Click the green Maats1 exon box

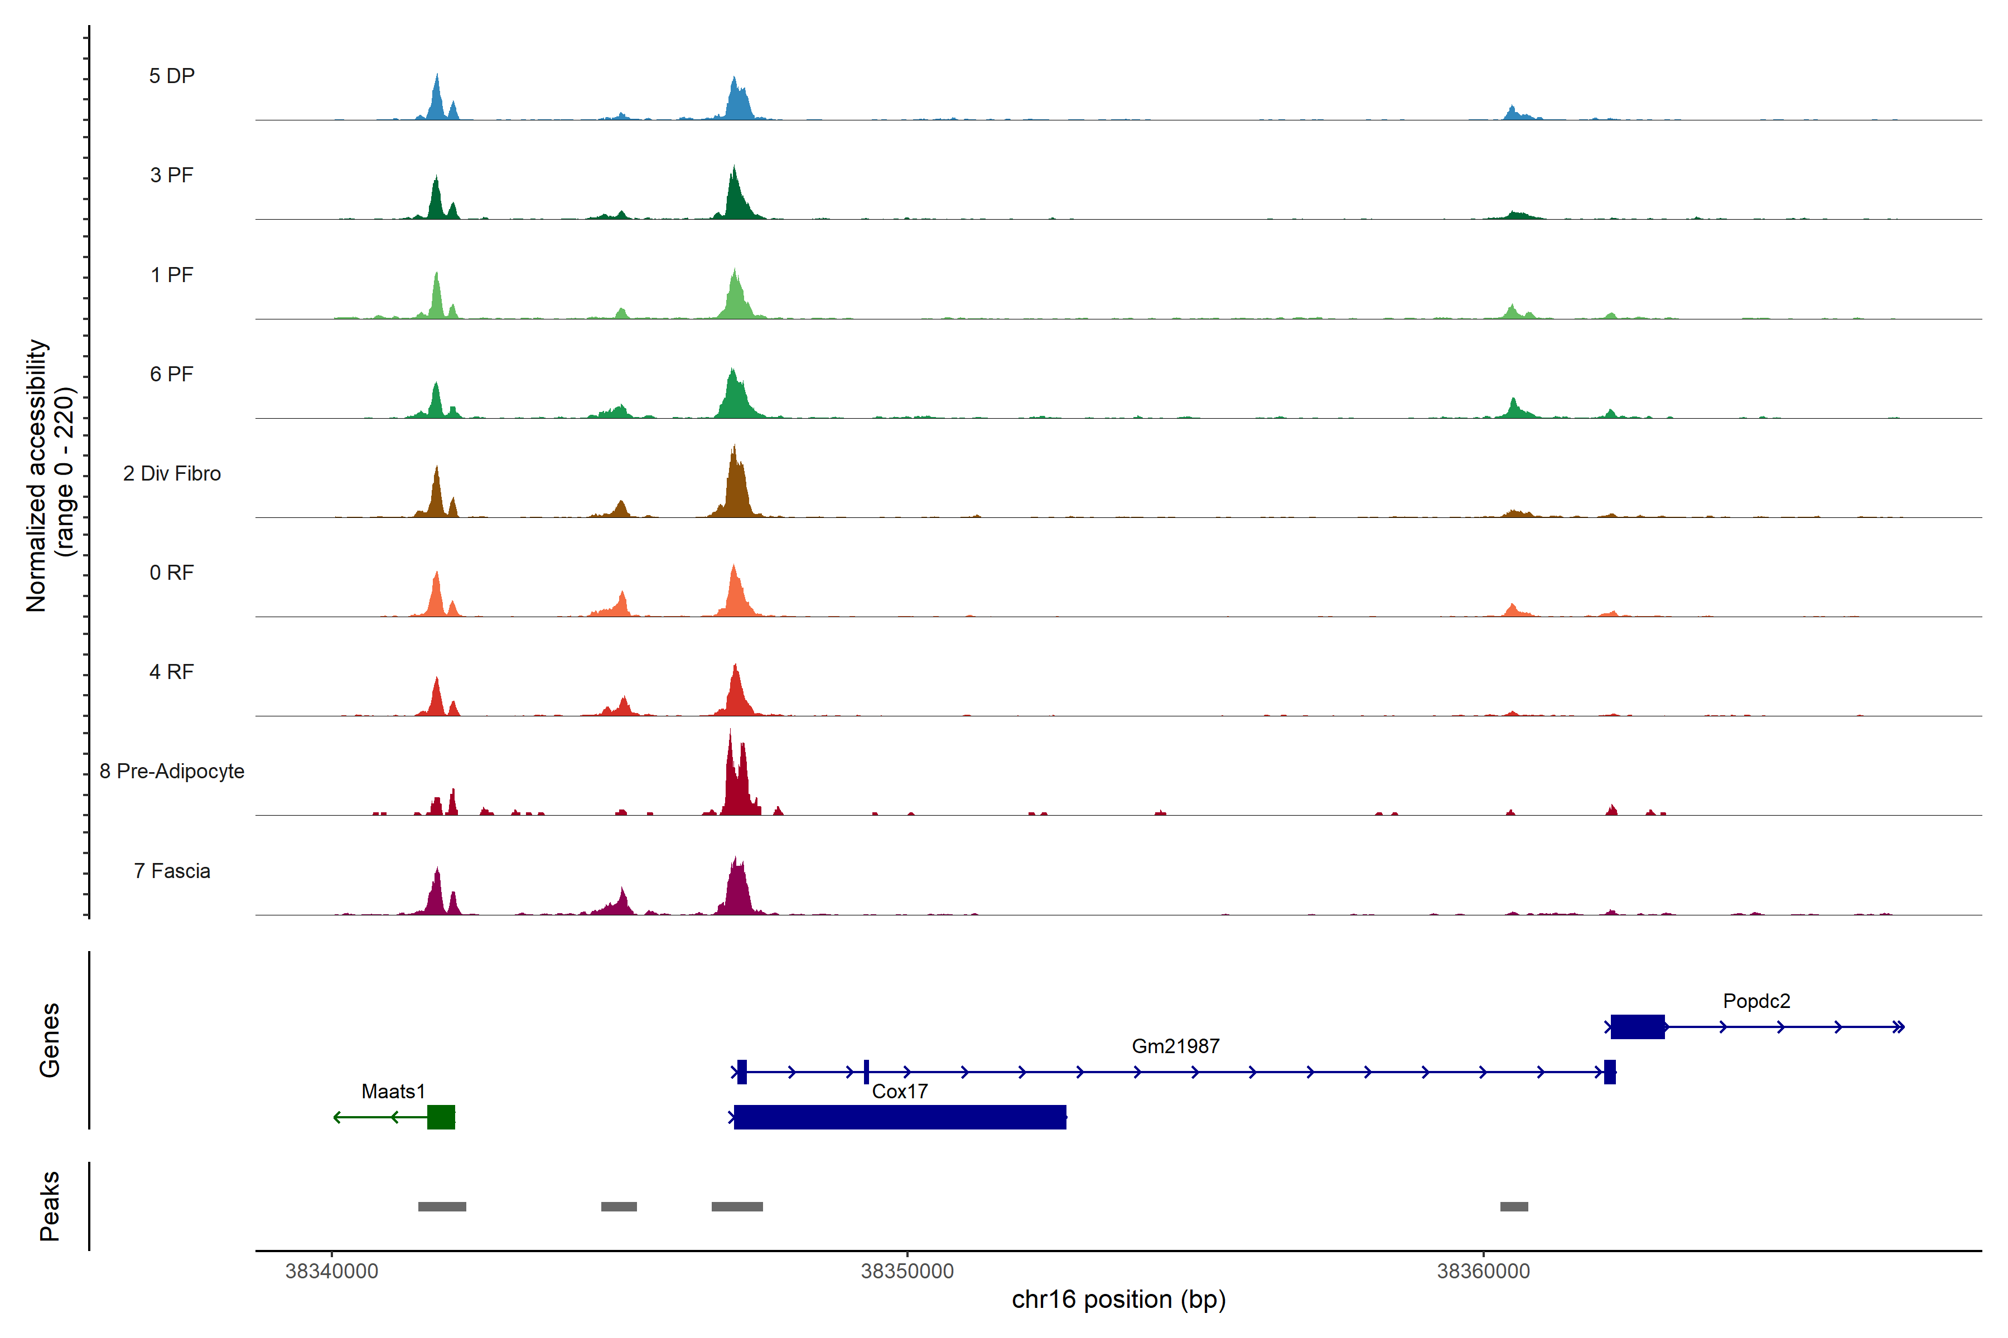[441, 1117]
